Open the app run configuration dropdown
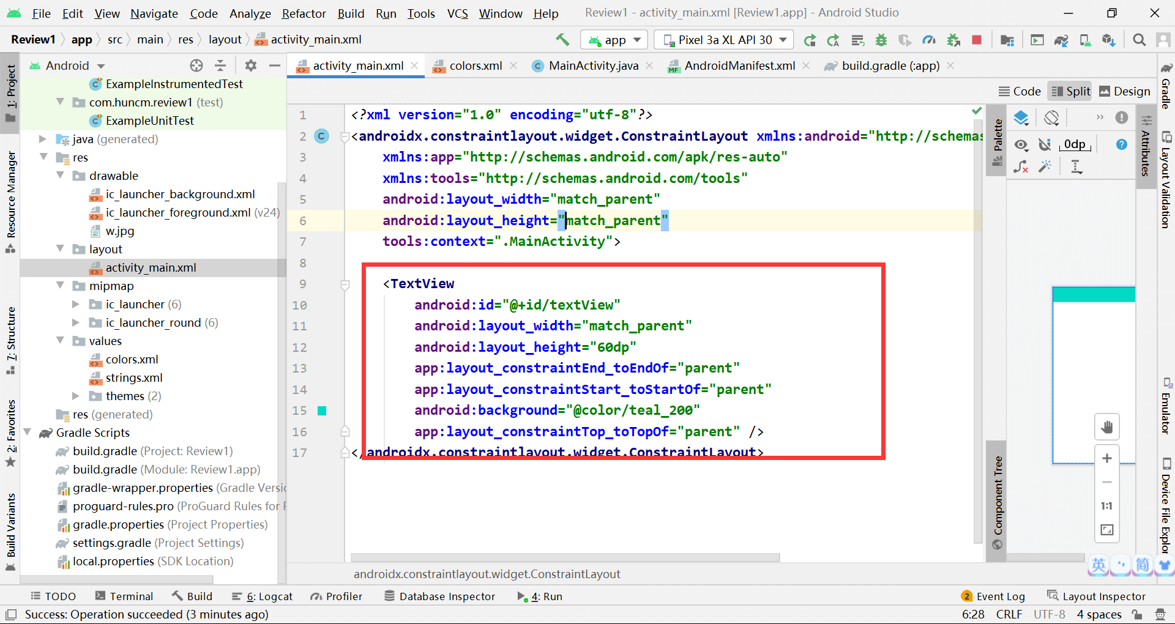1175x624 pixels. pyautogui.click(x=614, y=40)
